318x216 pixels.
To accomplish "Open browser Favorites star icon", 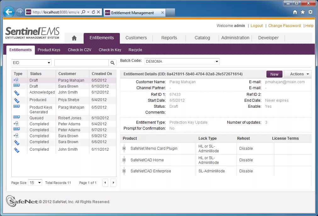I will (x=303, y=12).
